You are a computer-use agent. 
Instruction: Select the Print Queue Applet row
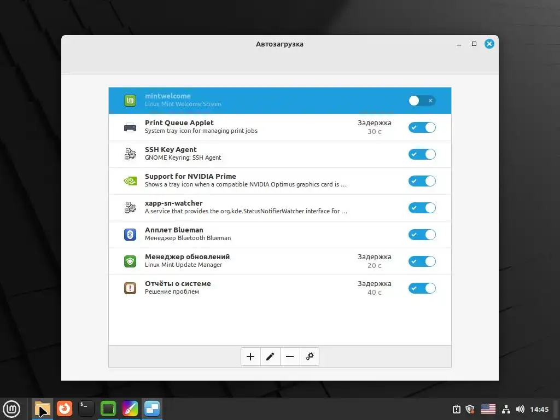tap(279, 127)
